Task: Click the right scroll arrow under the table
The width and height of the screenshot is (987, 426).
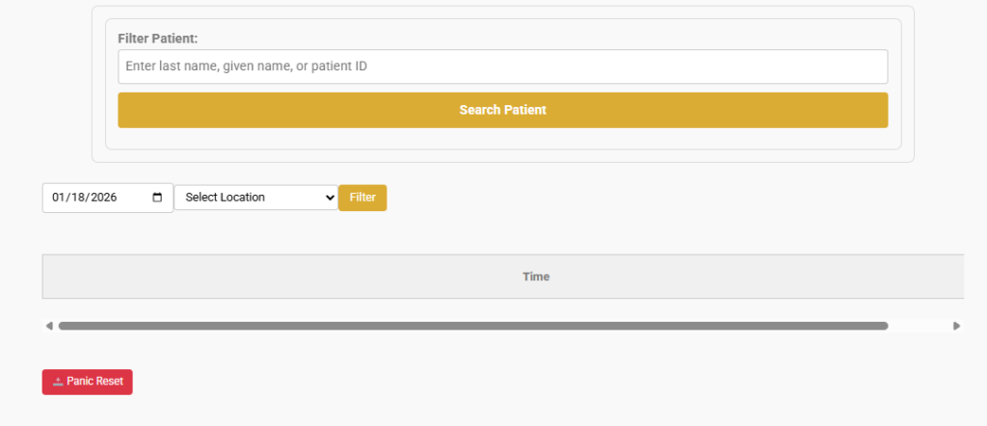Action: pos(956,326)
